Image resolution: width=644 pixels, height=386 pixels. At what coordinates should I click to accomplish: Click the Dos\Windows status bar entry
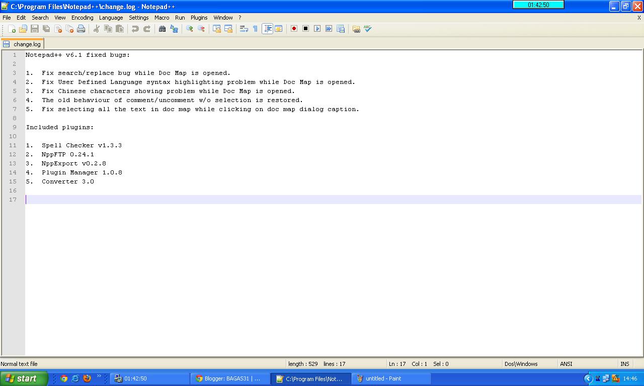[521, 364]
